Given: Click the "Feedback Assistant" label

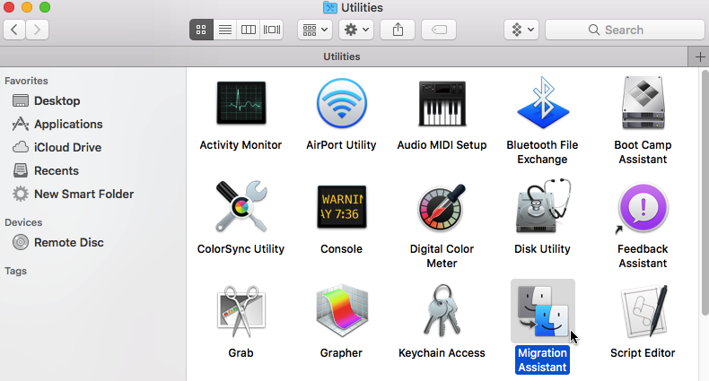Looking at the screenshot, I should [643, 256].
